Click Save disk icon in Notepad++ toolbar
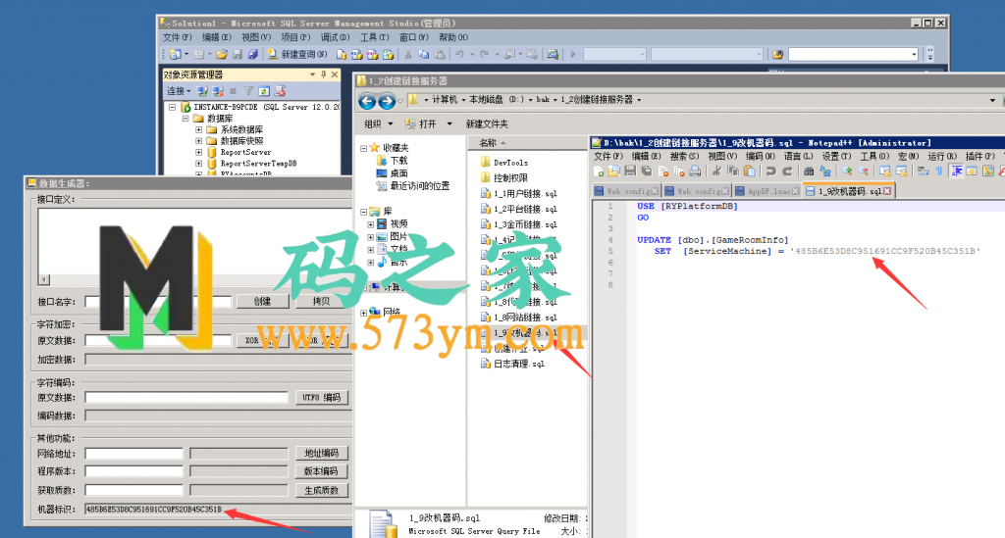This screenshot has width=1005, height=538. pyautogui.click(x=630, y=171)
